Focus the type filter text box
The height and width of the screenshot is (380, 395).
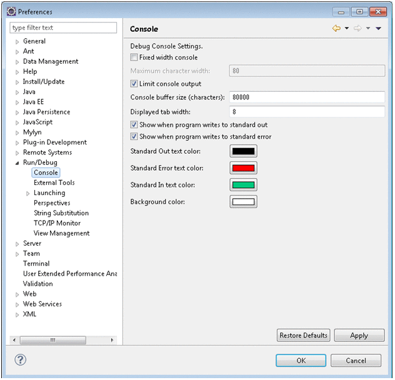[x=63, y=28]
